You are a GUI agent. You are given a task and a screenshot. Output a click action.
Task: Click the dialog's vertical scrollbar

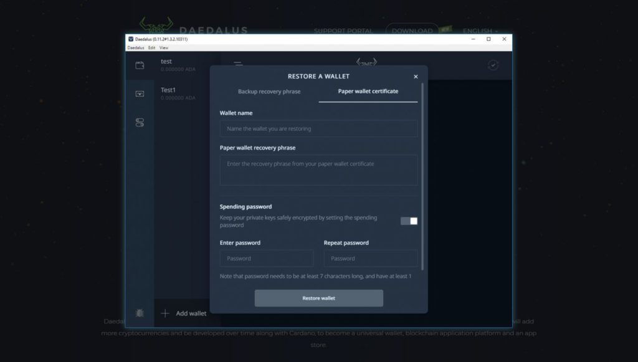[x=422, y=177]
